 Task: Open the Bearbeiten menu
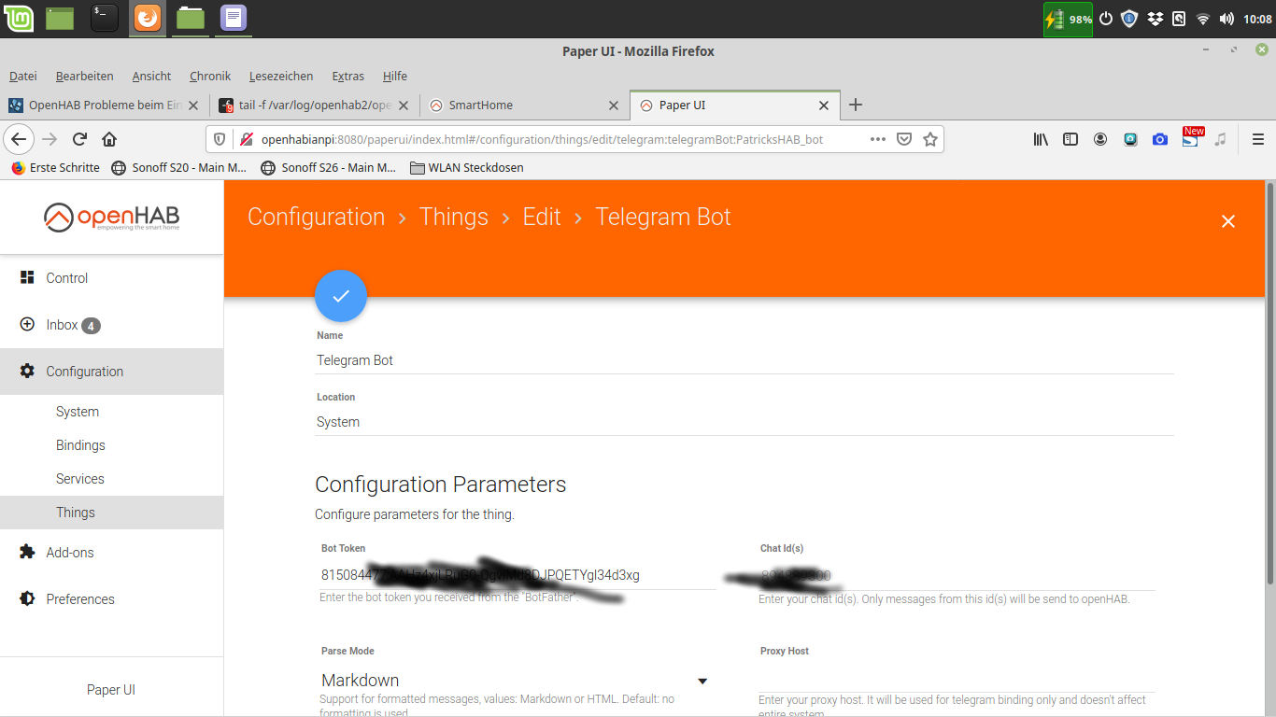85,76
